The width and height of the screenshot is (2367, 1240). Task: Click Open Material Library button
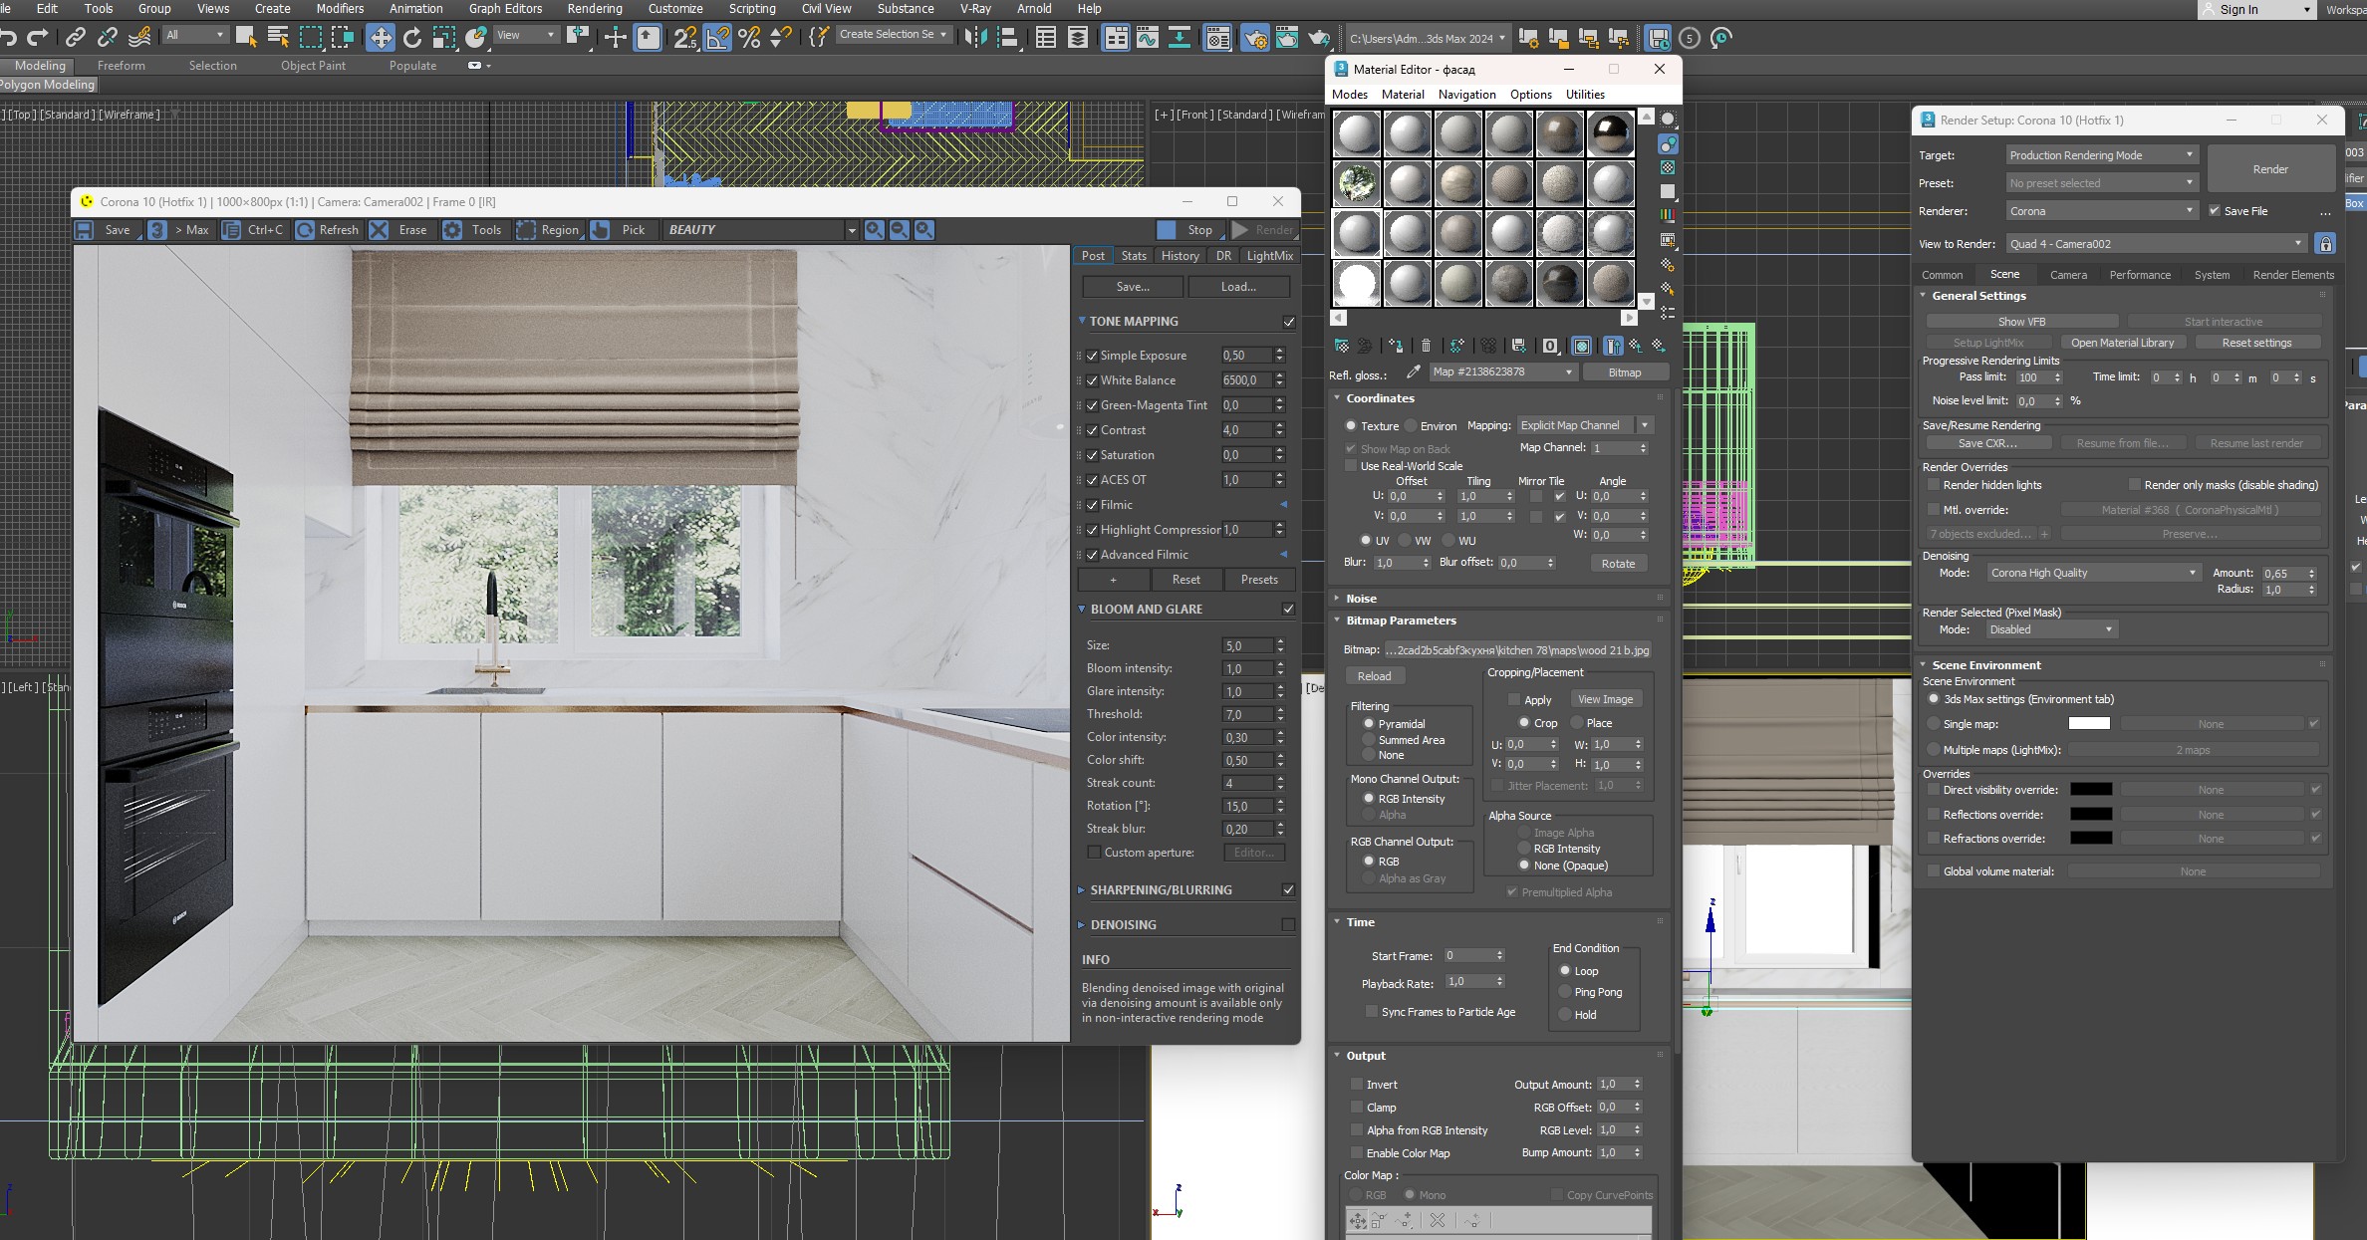[2122, 343]
